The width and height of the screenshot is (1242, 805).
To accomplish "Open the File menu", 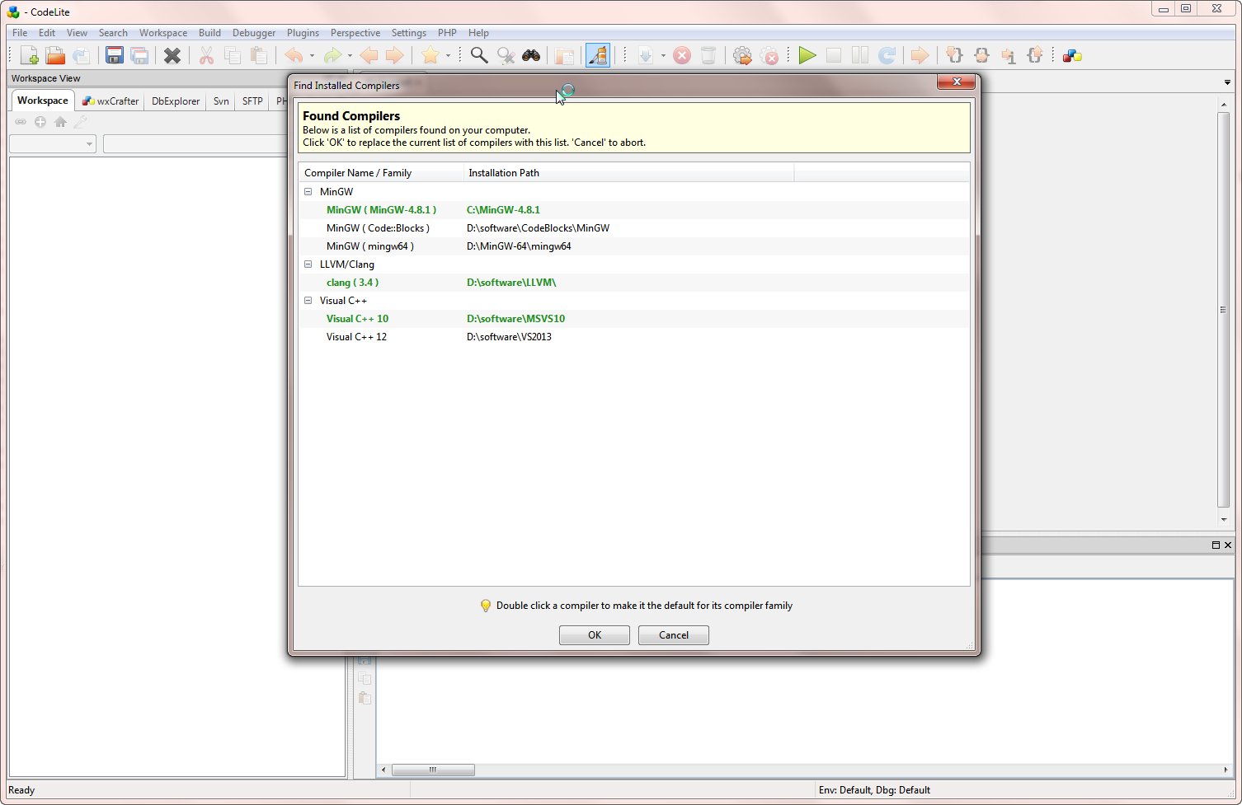I will [x=20, y=33].
